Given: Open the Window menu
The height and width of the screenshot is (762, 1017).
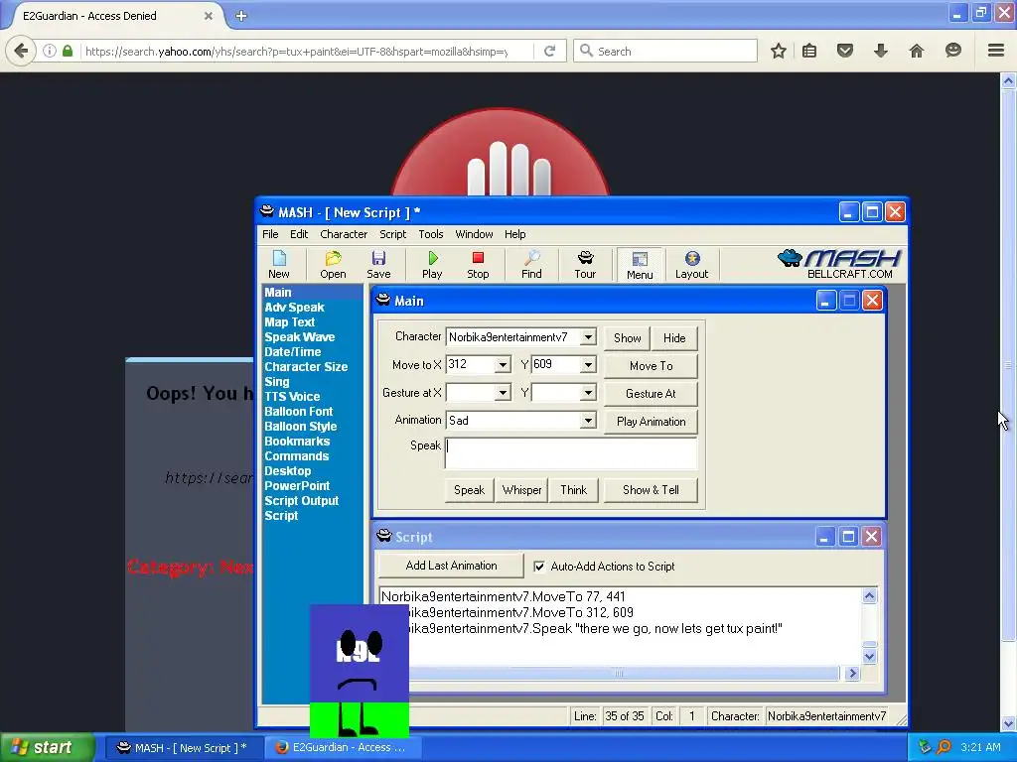Looking at the screenshot, I should click(474, 234).
